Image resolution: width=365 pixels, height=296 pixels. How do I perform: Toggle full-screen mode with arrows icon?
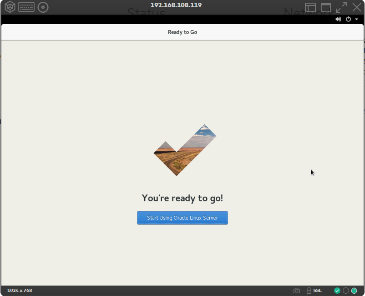coord(341,7)
